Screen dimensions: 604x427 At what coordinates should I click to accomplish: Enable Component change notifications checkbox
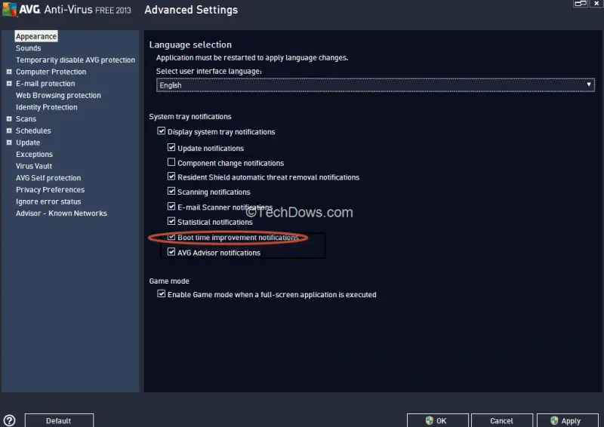[x=171, y=162]
